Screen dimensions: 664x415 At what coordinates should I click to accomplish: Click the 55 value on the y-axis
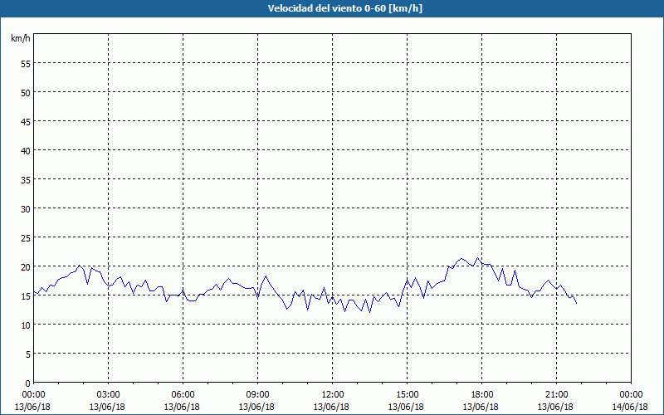tap(26, 64)
